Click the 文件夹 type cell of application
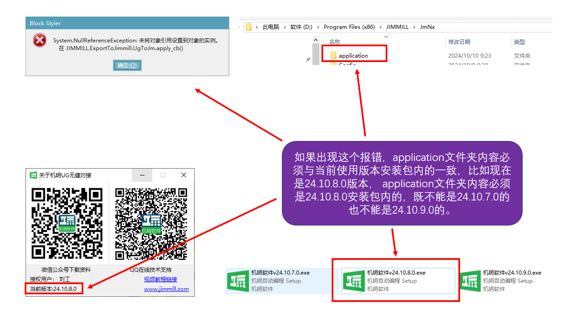 point(522,56)
